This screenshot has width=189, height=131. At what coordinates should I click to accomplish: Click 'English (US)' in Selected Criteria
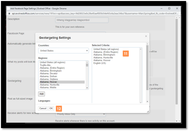(x=100, y=63)
